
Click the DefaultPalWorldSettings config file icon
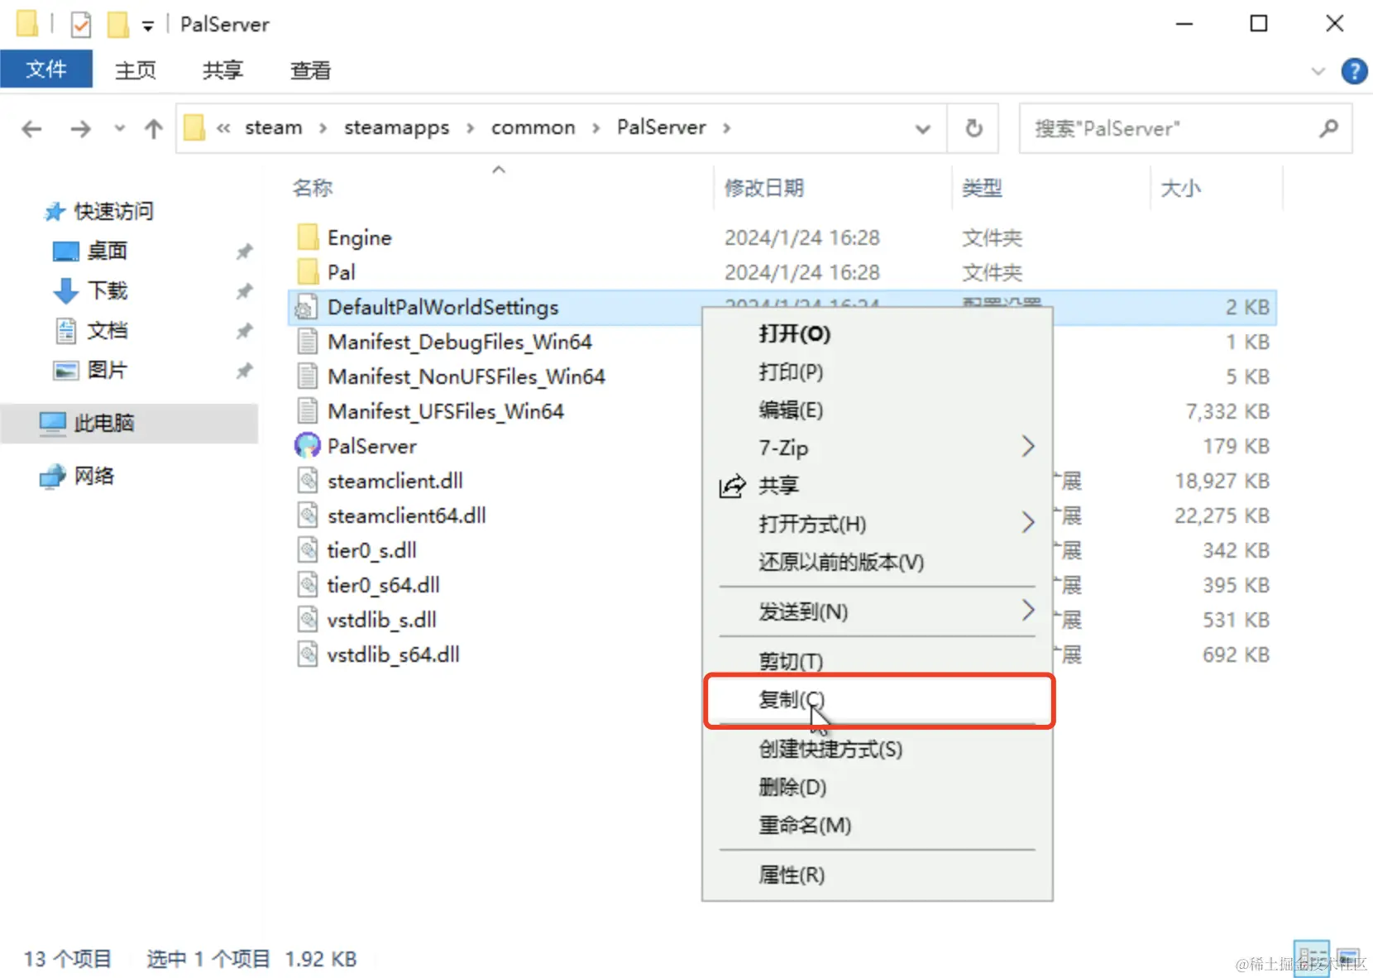(x=307, y=307)
